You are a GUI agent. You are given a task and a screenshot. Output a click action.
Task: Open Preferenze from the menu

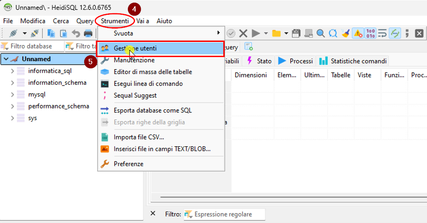point(161,164)
